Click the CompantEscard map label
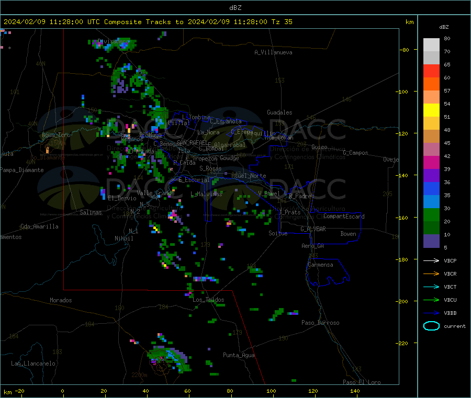 344,216
